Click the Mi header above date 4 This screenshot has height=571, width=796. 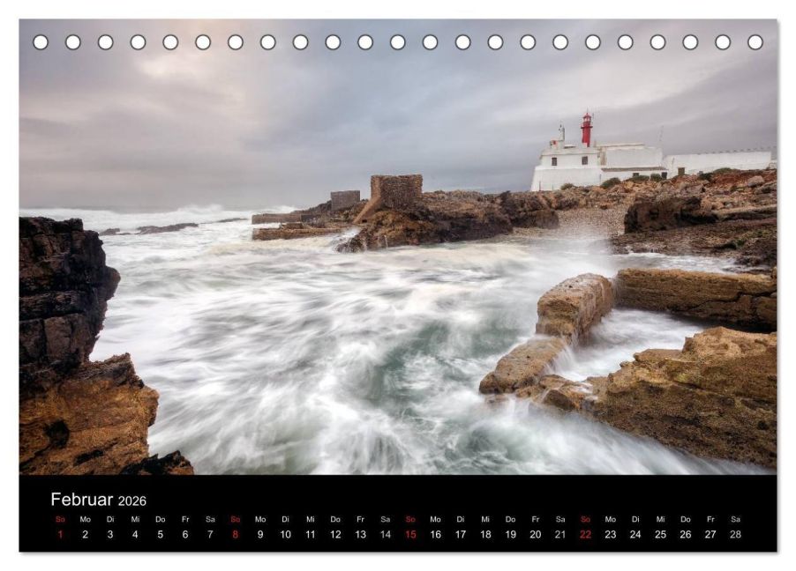coord(135,520)
